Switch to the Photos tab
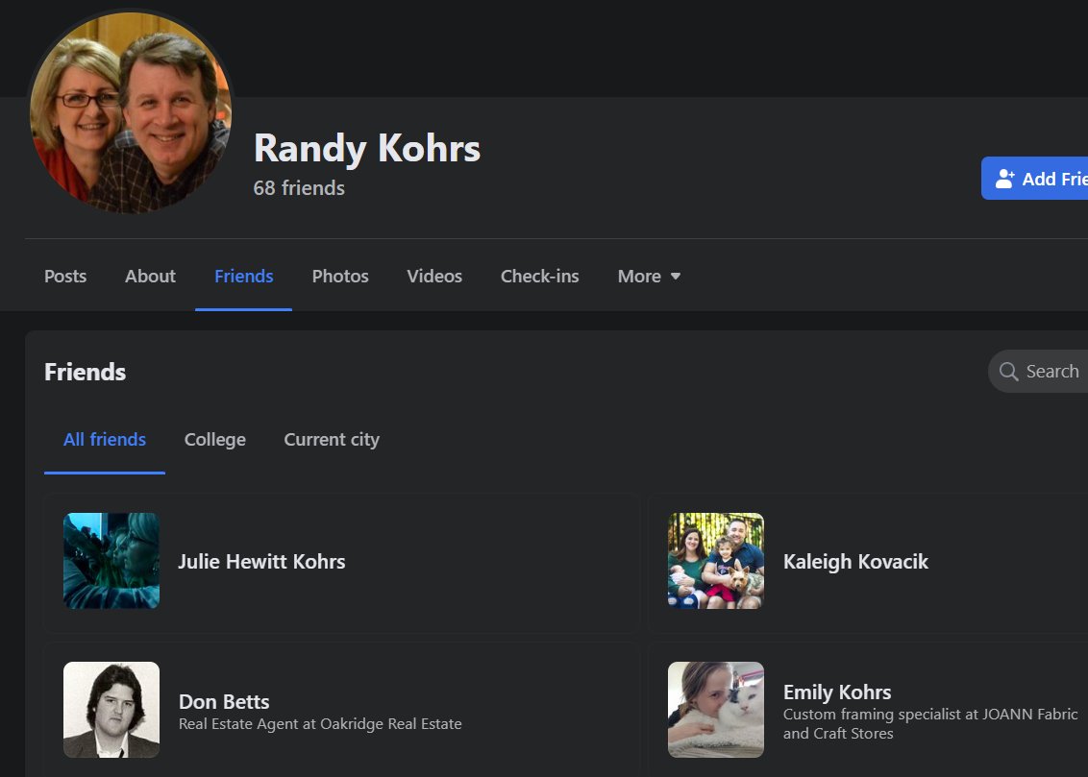This screenshot has width=1088, height=777. [x=340, y=276]
